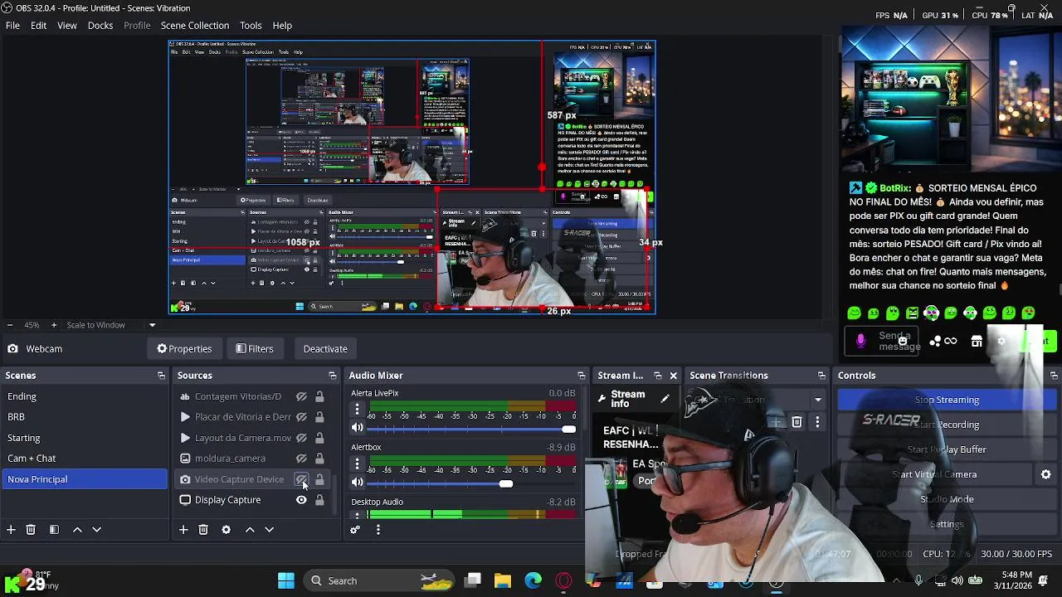Open the File menu

pos(13,26)
